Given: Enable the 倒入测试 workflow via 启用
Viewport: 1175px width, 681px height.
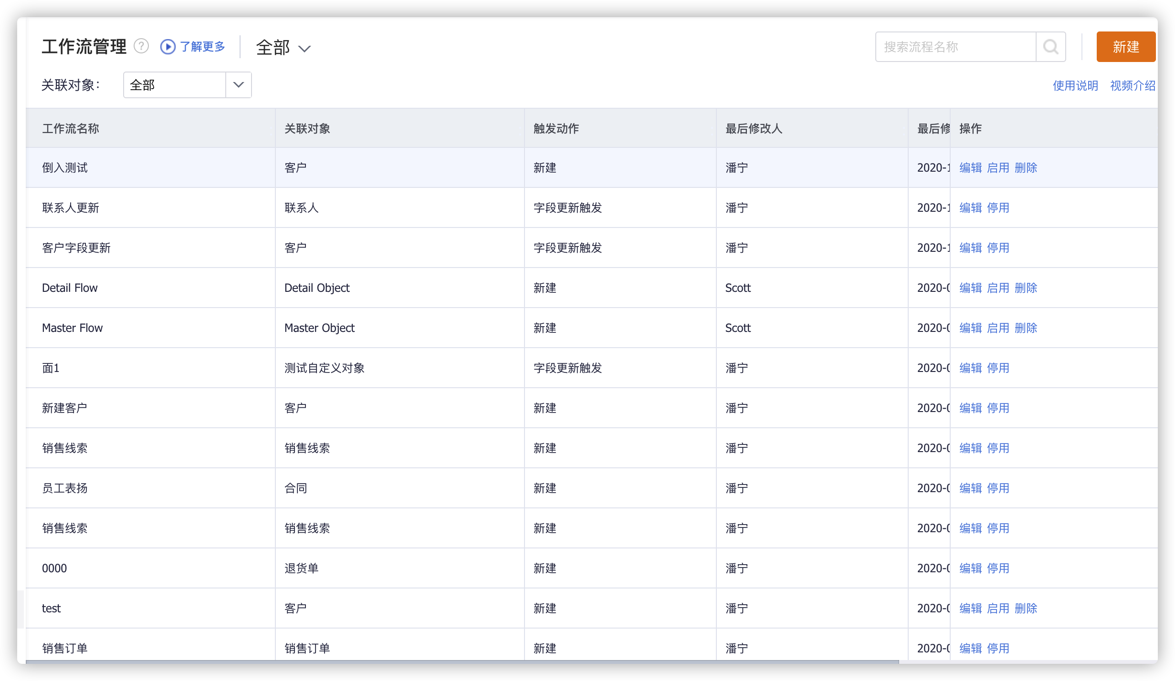Looking at the screenshot, I should pyautogui.click(x=998, y=168).
